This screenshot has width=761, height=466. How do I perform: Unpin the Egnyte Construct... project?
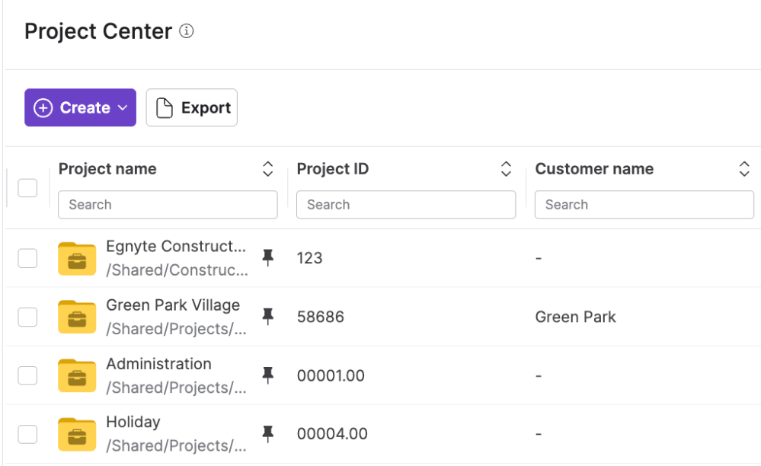pos(267,257)
